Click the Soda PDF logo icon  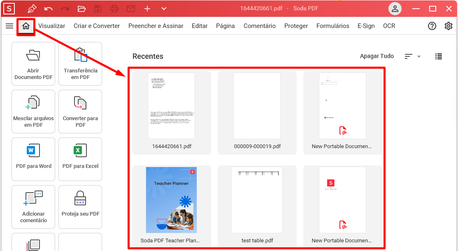pyautogui.click(x=9, y=9)
